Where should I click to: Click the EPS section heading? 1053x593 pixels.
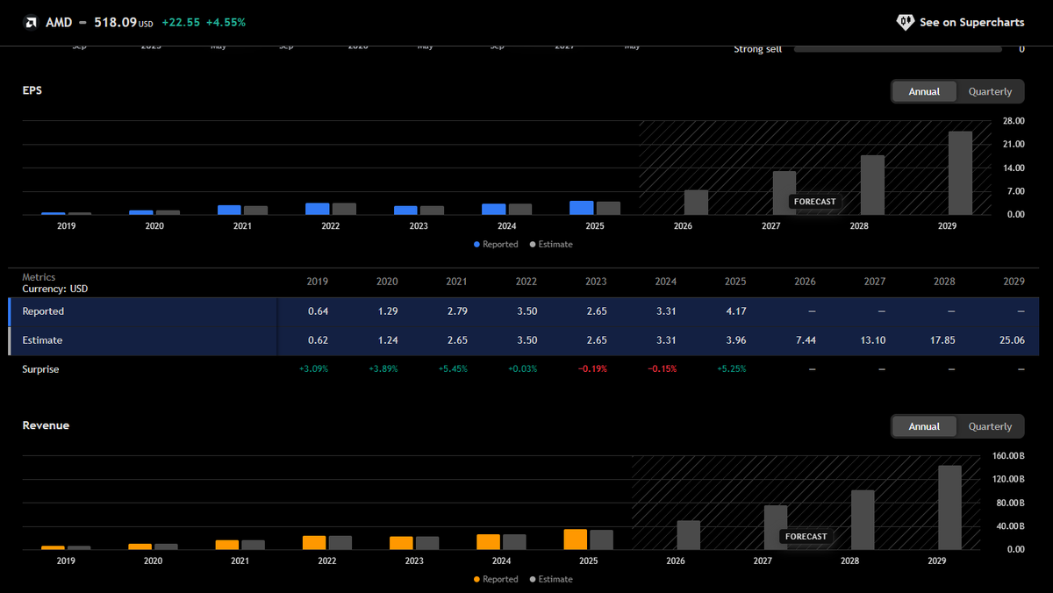[32, 89]
